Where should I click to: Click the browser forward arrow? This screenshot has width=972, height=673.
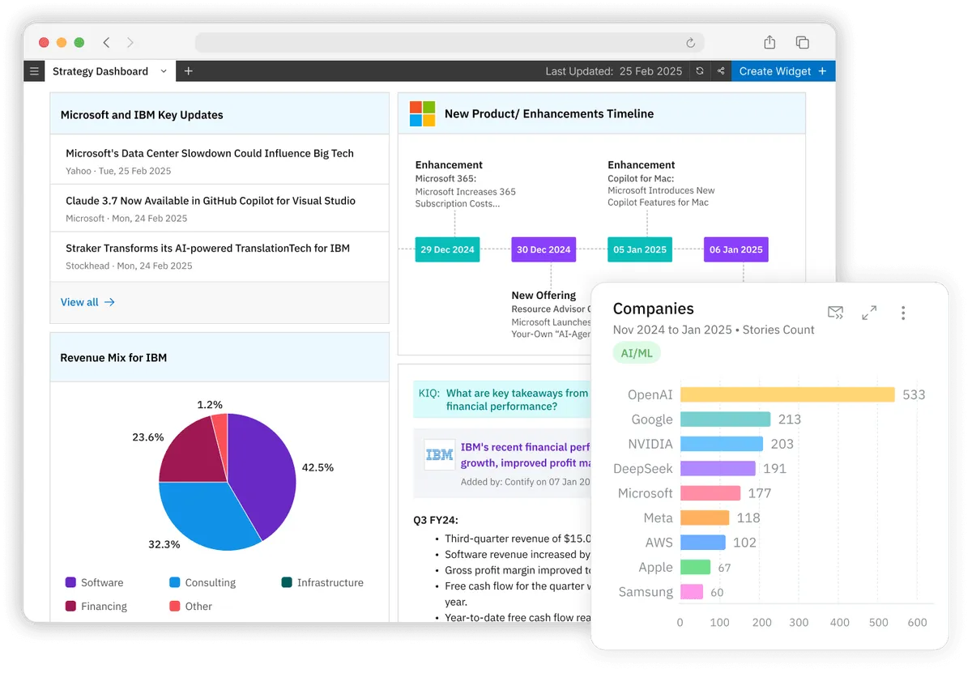pos(130,43)
